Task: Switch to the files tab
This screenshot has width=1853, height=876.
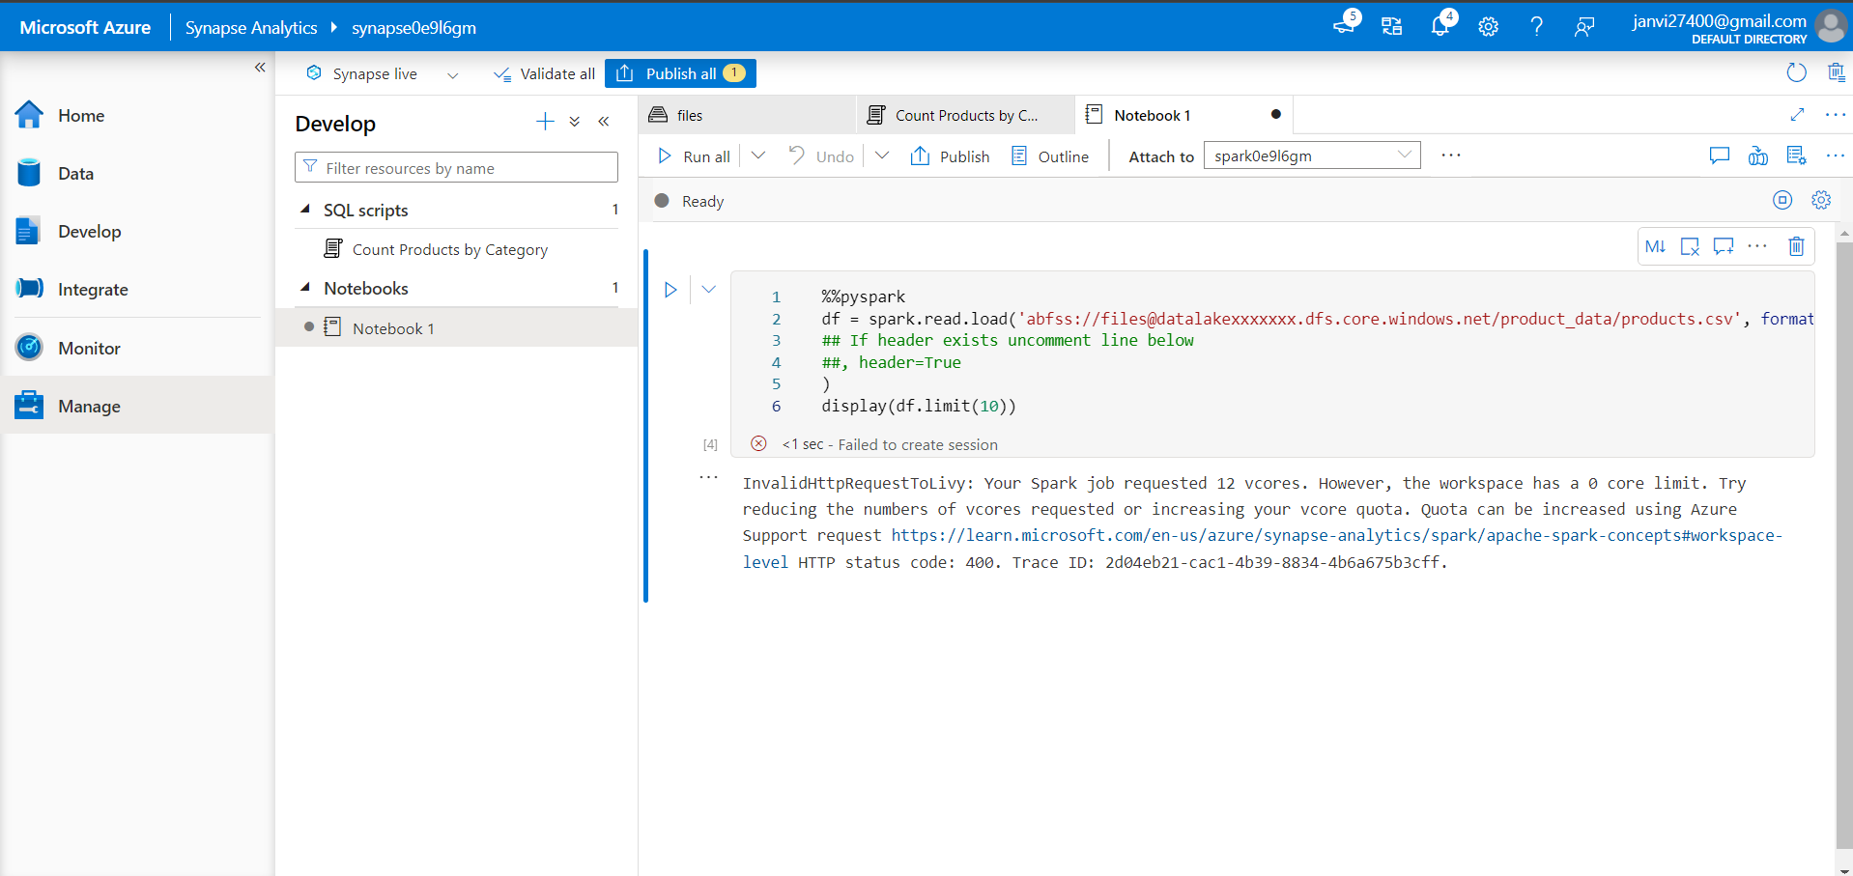Action: (x=747, y=115)
